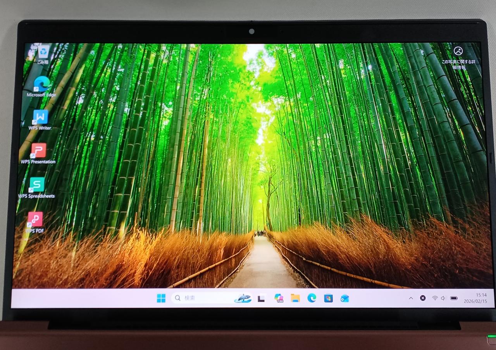
Task: Select the WPS Writer desktop shortcut
Action: 40,117
